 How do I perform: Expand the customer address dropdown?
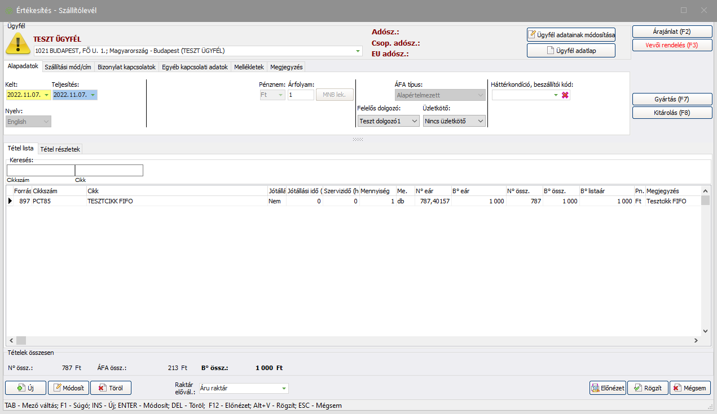click(x=358, y=51)
